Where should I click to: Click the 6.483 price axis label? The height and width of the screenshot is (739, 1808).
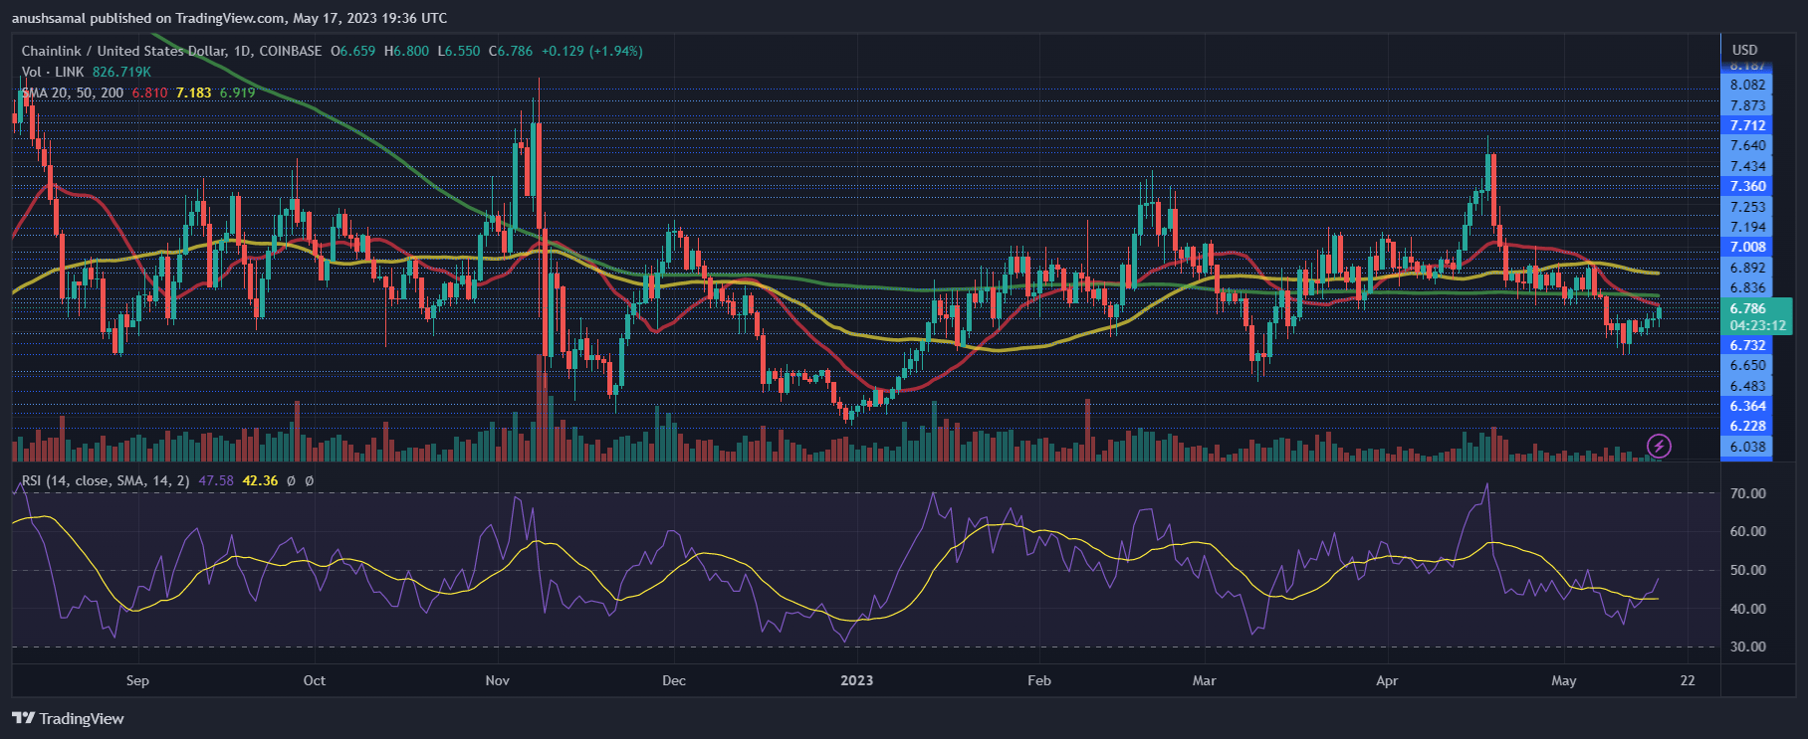(x=1747, y=386)
